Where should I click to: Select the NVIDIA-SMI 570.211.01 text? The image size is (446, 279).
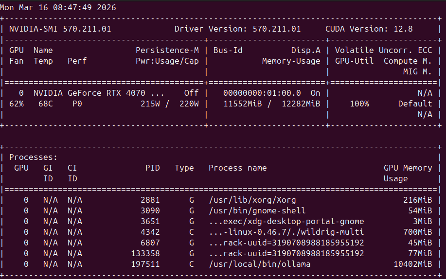click(60, 29)
